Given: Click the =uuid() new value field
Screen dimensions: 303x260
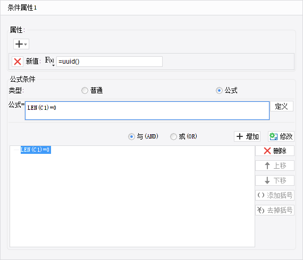Looking at the screenshot, I should coord(110,62).
